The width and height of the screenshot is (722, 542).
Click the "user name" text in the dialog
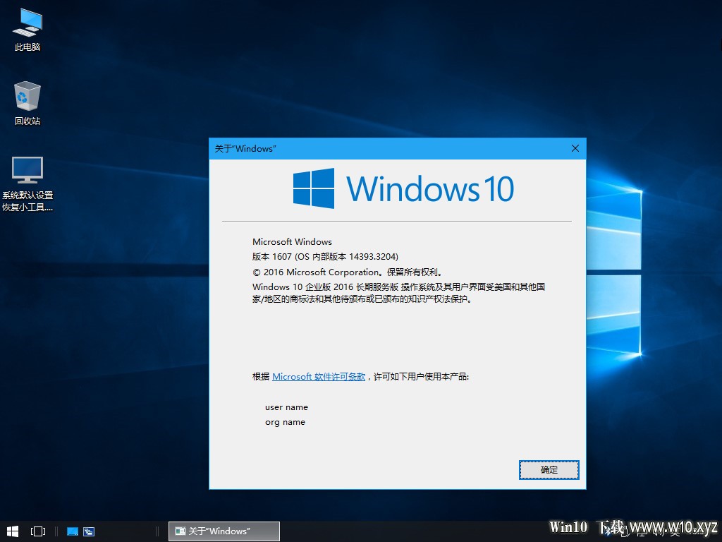(x=286, y=407)
